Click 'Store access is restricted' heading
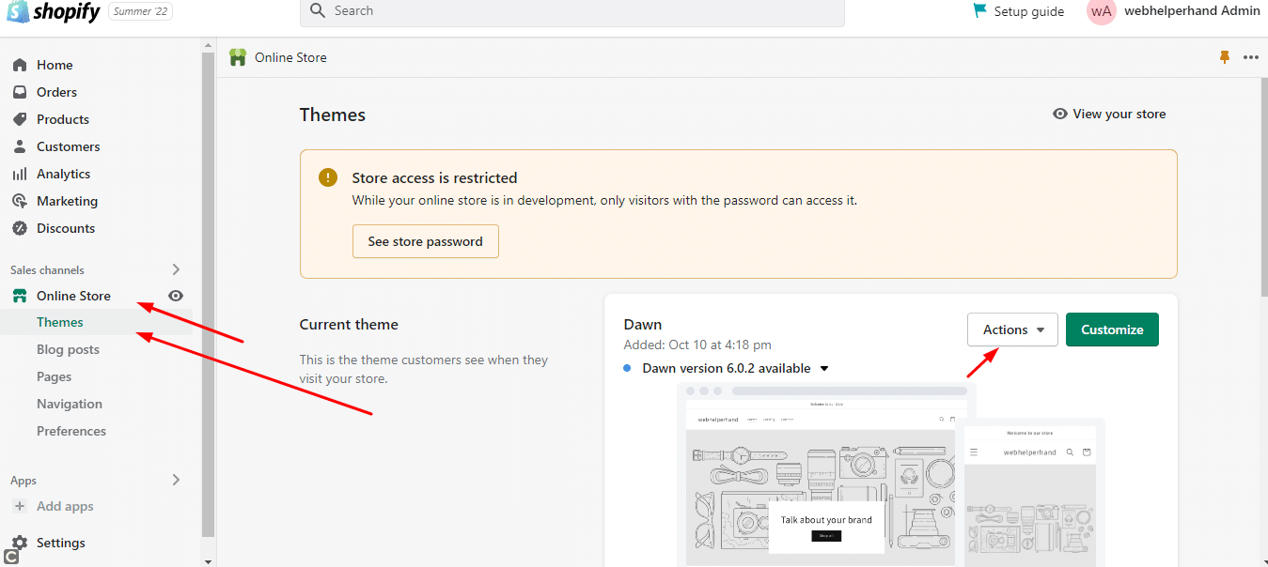This screenshot has height=567, width=1268. tap(435, 177)
